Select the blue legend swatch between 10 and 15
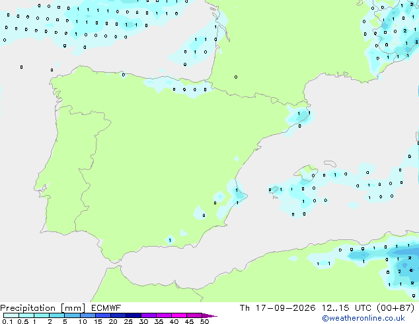The height and width of the screenshot is (324, 419). (88, 315)
